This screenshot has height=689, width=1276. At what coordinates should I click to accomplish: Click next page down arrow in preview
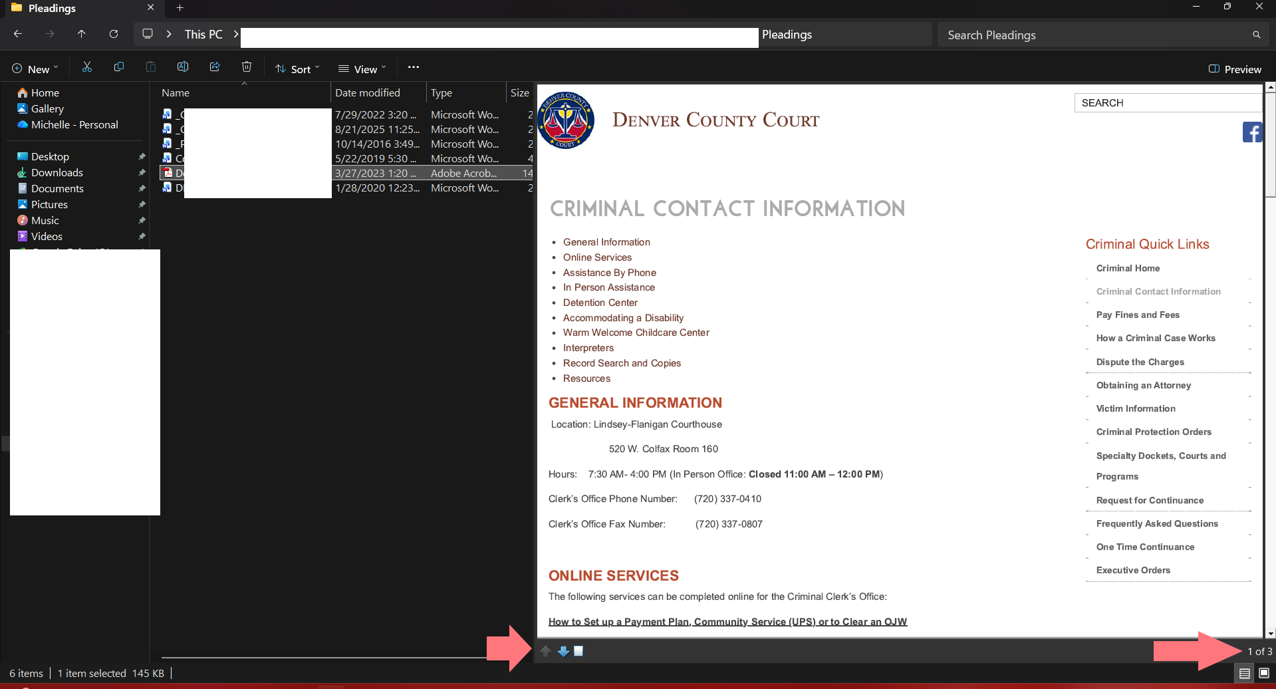coord(563,651)
